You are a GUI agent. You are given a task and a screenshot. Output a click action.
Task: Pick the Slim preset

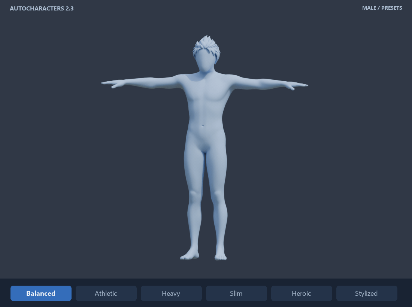click(236, 294)
